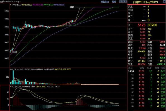166x111 pixels.
Task: Click the 买四 price 5120
Action: tap(143, 35)
